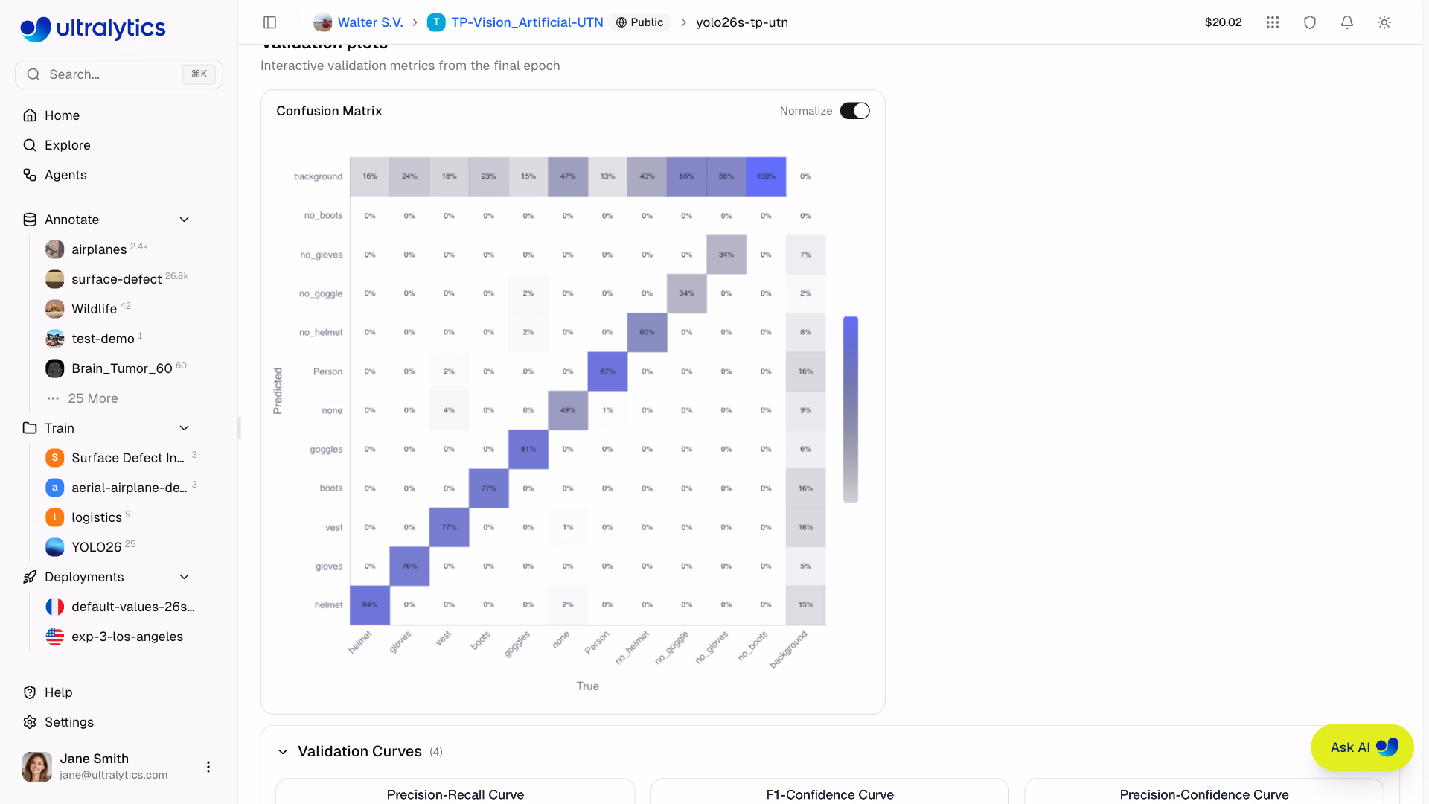Select the surface-defect dataset icon
1429x804 pixels.
(x=55, y=279)
